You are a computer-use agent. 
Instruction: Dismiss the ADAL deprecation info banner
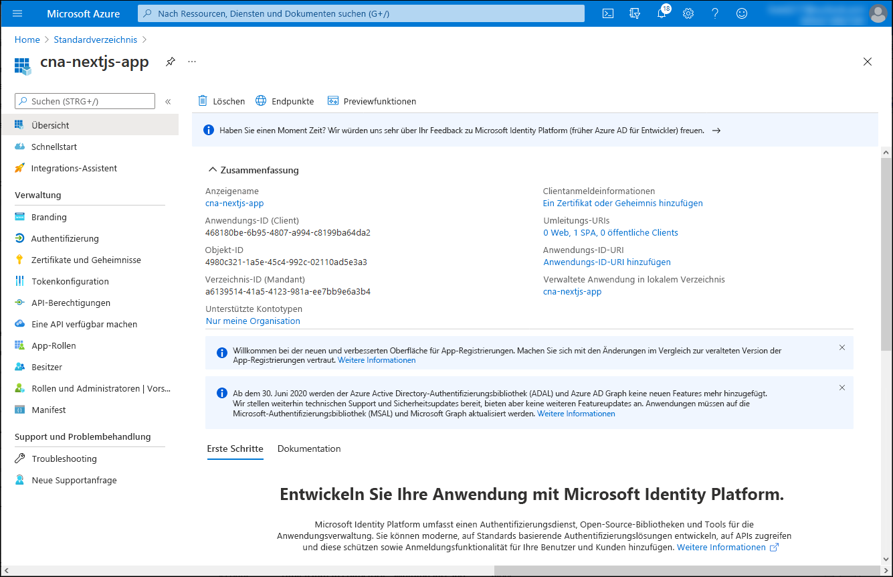click(842, 388)
